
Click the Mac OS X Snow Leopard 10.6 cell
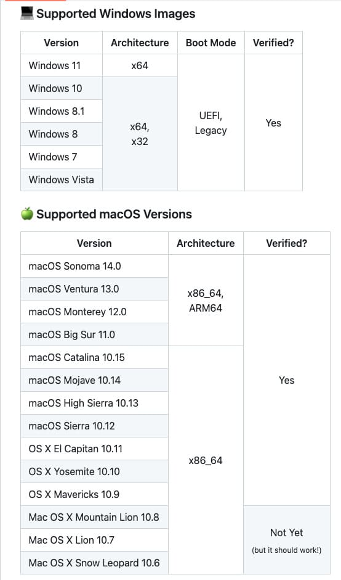tap(94, 563)
